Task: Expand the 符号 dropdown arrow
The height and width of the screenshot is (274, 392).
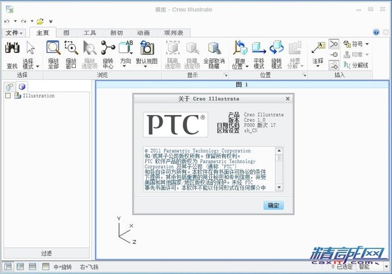Action: click(367, 44)
